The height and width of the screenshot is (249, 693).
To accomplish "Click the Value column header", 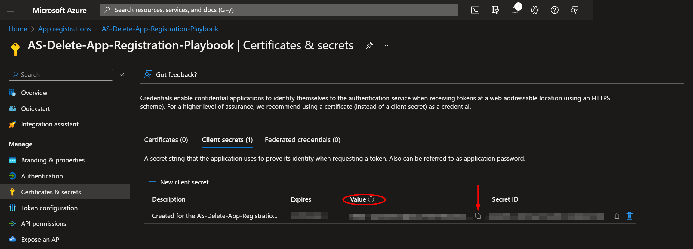I will click(x=358, y=199).
